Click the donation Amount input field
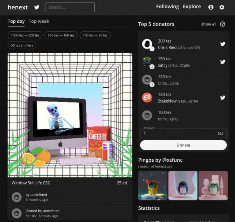Viewport: 235px width, 222px height. click(178, 134)
